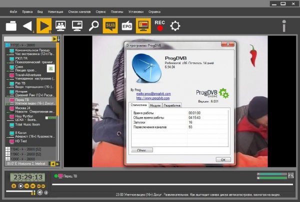Screen dimensions: 300x202
Task: Open the EPG program guide
Action: [127, 26]
